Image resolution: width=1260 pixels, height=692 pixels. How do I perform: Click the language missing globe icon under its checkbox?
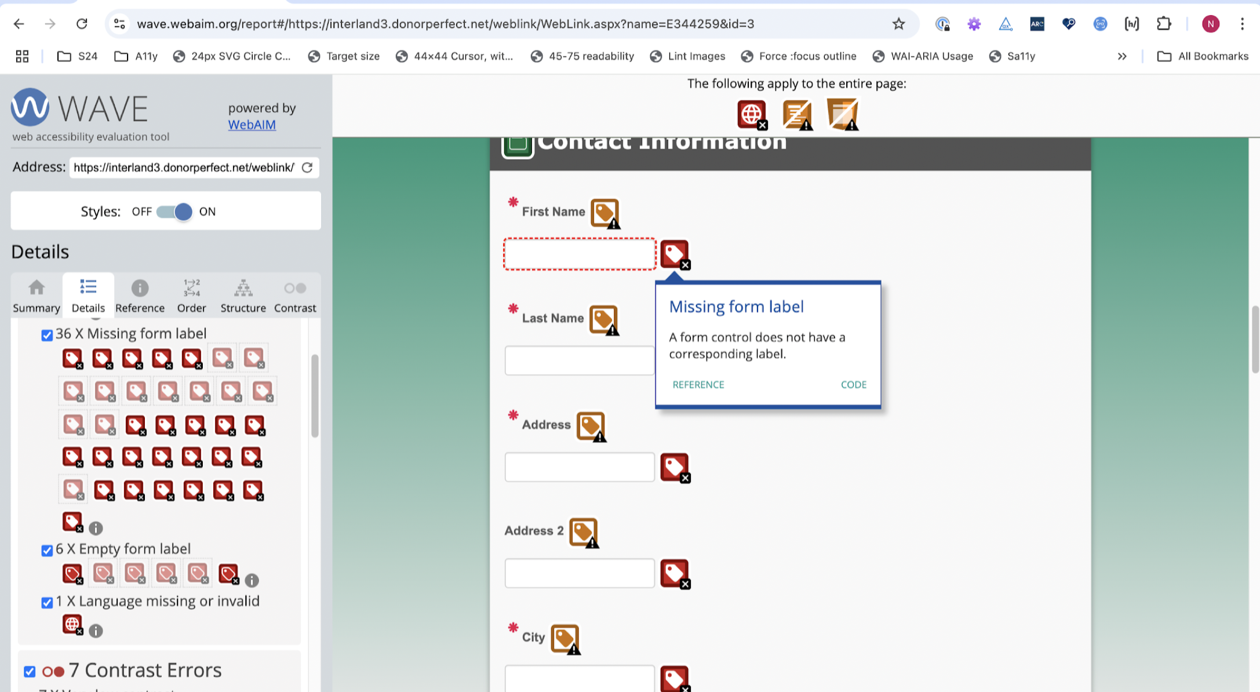72,624
